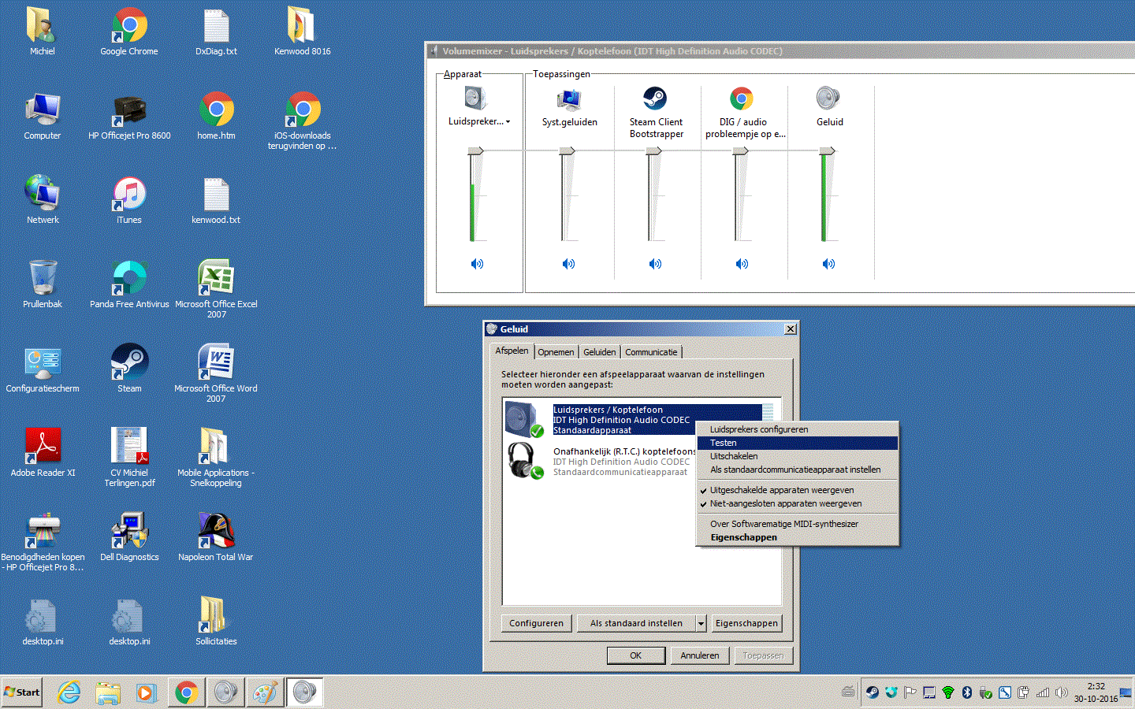Open Adobe Reader XI desktop icon
Viewport: 1135px width, 709px height.
(43, 453)
